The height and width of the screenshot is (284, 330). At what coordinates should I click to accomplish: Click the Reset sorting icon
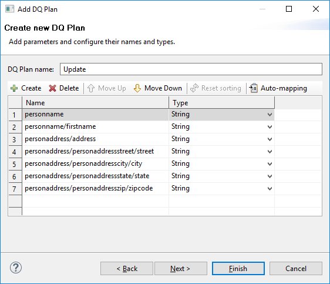click(194, 88)
